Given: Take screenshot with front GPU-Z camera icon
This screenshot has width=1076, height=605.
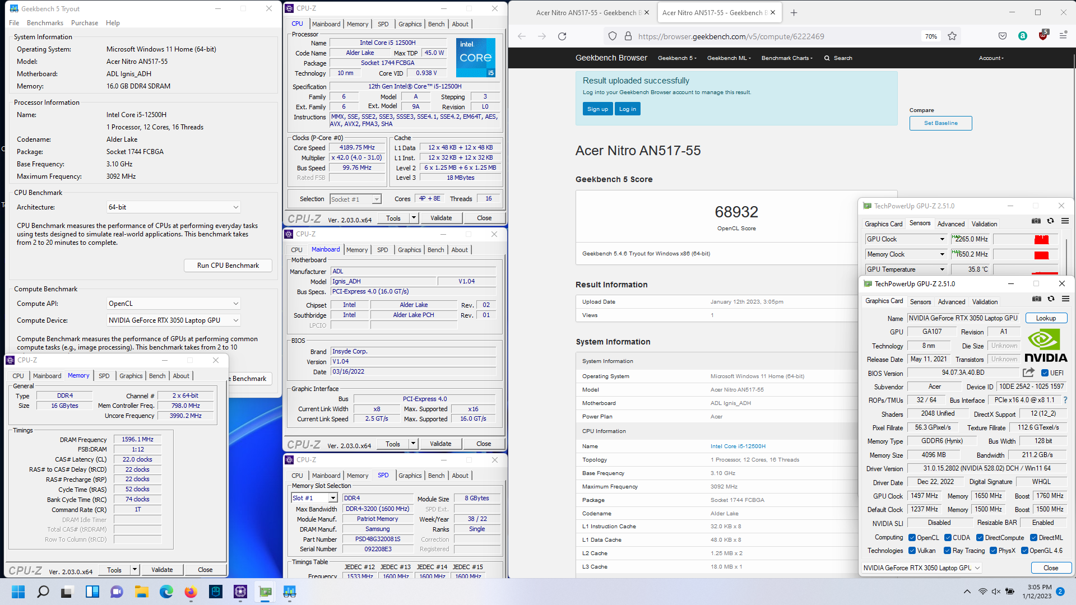Looking at the screenshot, I should pos(1037,299).
